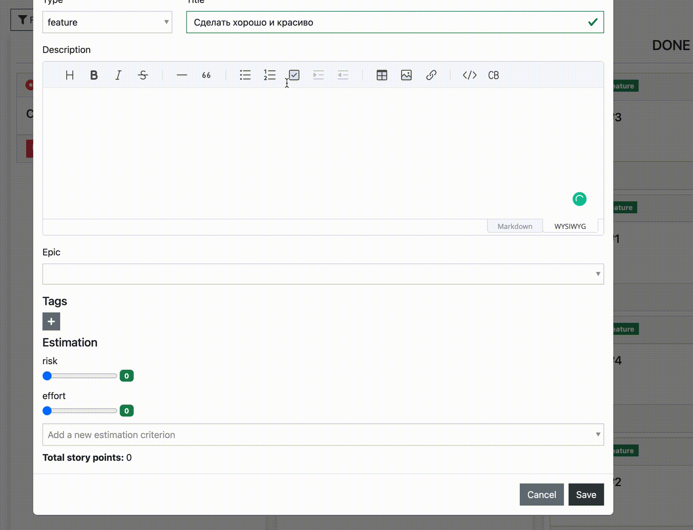The image size is (693, 530).
Task: Insert a hyperlink in description
Action: click(x=431, y=75)
